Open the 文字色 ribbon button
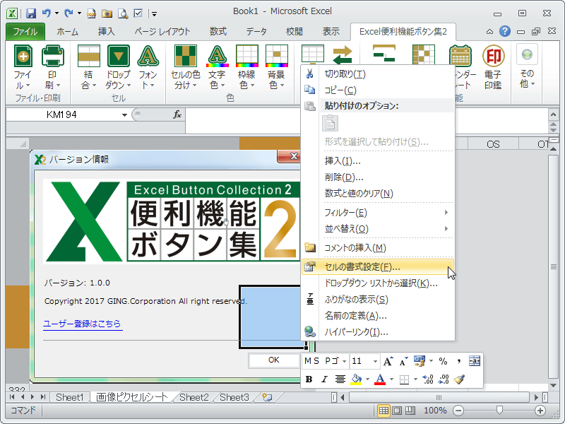 click(217, 67)
